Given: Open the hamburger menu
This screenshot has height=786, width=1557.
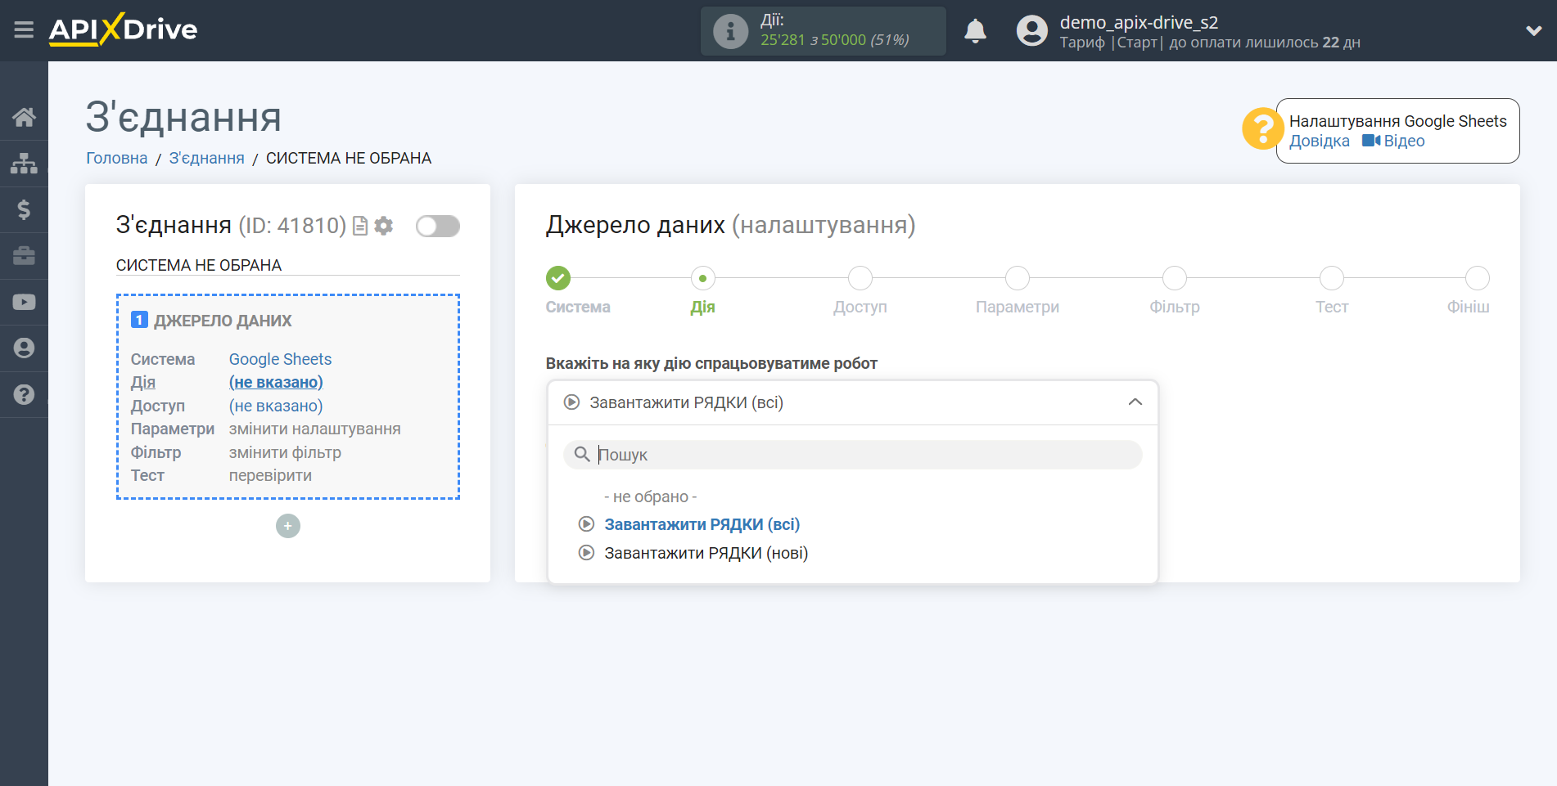Looking at the screenshot, I should 24,30.
